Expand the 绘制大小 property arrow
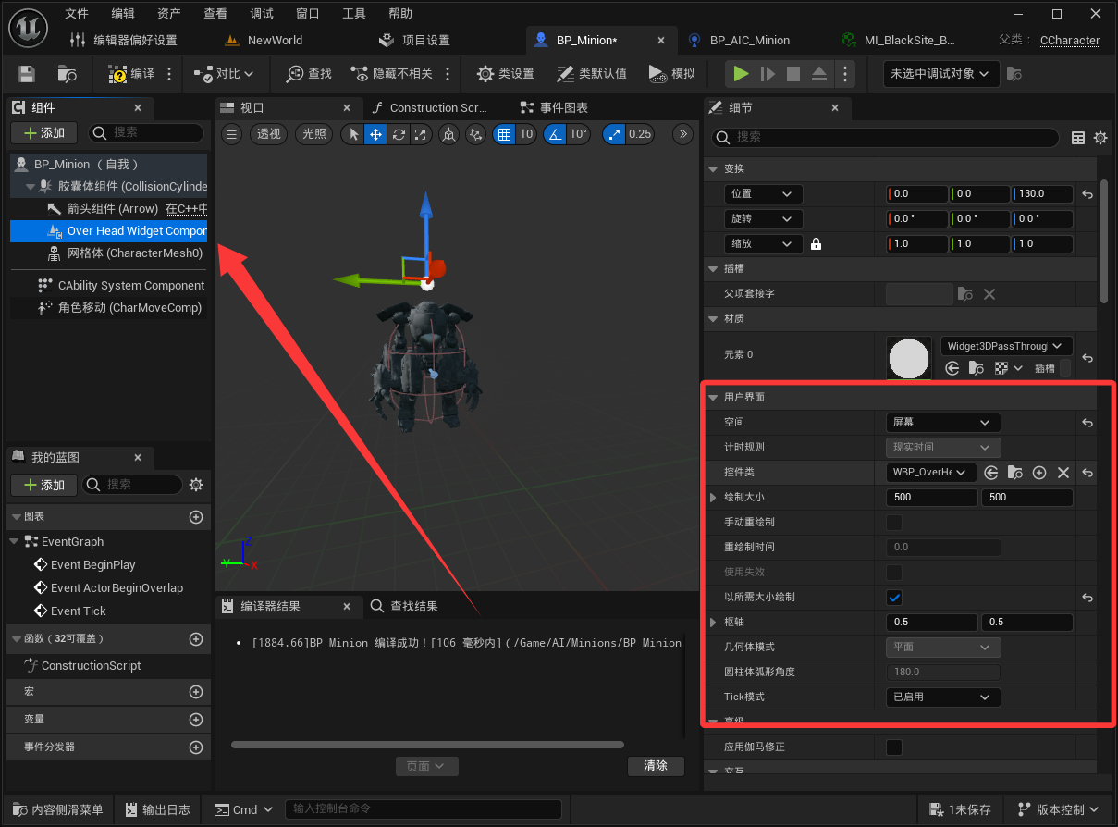The image size is (1118, 827). click(x=713, y=498)
